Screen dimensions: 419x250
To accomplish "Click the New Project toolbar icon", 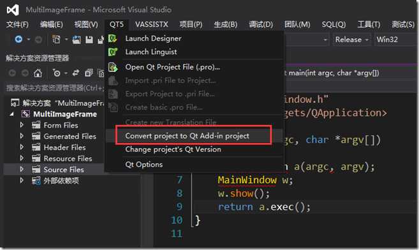I will point(56,40).
